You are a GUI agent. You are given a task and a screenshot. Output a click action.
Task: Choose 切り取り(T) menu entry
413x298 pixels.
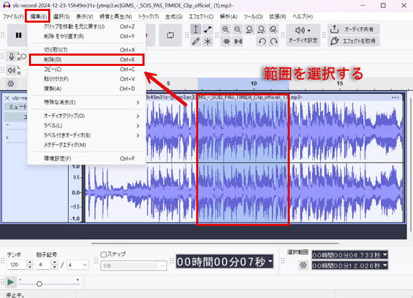pyautogui.click(x=87, y=50)
